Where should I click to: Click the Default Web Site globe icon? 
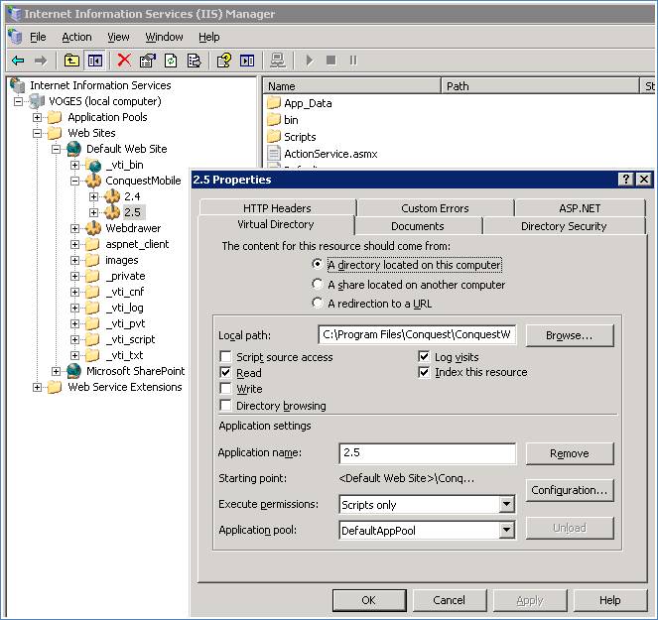73,149
